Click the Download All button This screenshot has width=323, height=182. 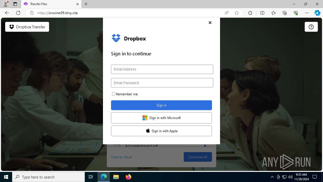(198, 157)
